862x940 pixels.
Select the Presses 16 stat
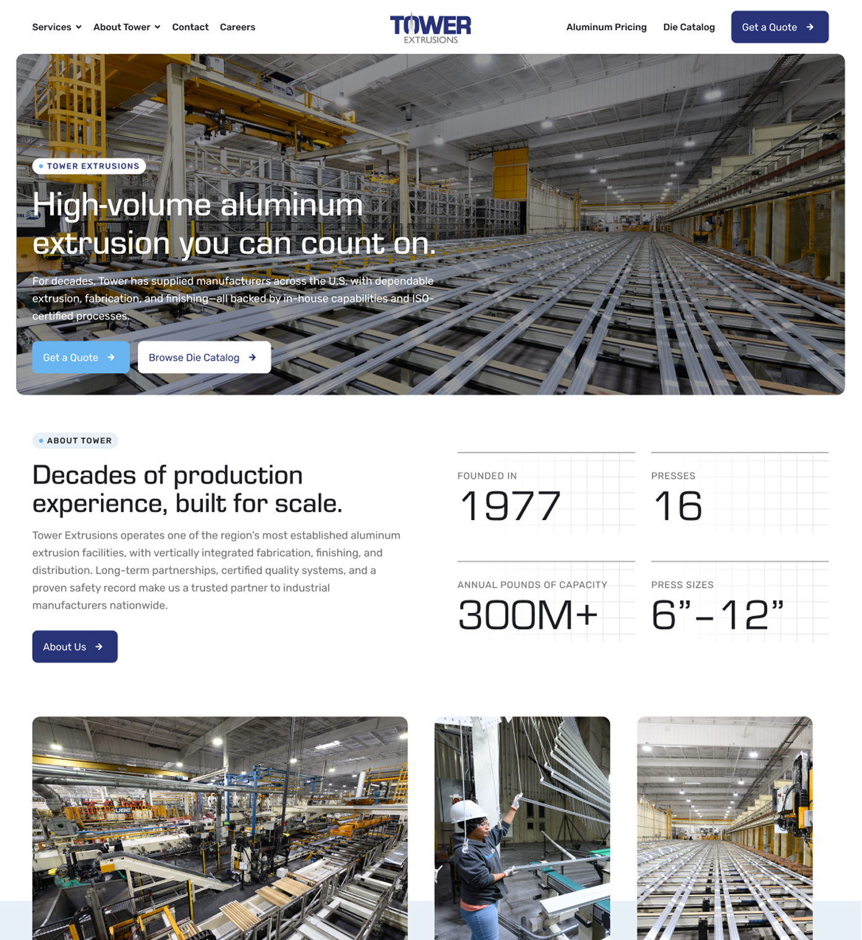[740, 493]
